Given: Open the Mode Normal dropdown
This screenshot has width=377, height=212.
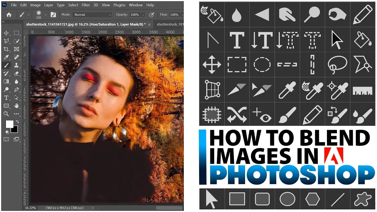Looking at the screenshot, I should (92, 14).
